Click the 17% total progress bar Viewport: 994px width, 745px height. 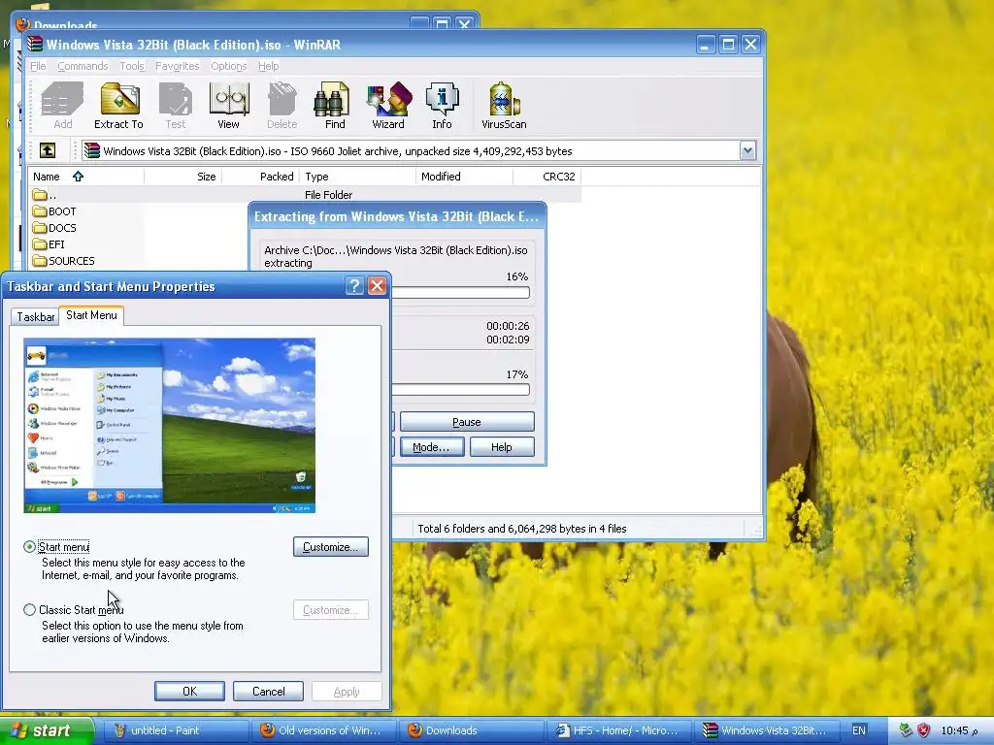tap(460, 390)
